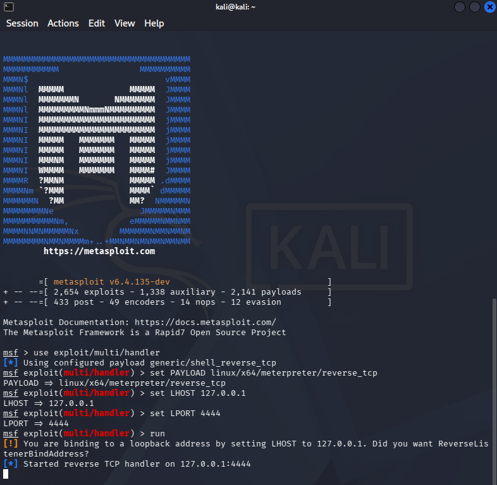The height and width of the screenshot is (485, 497).
Task: Click the 'metasploit v6.4.135-dev' version text
Action: 111,282
